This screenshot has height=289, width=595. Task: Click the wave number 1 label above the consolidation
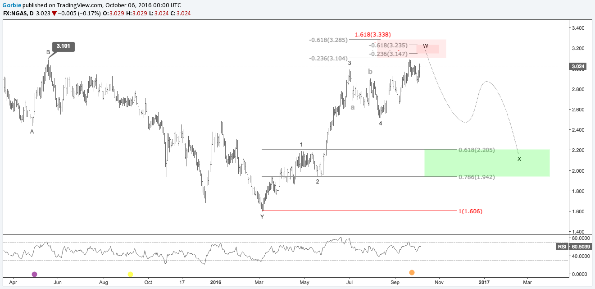click(x=302, y=145)
